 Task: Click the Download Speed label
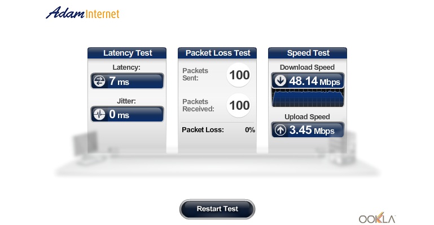(307, 67)
